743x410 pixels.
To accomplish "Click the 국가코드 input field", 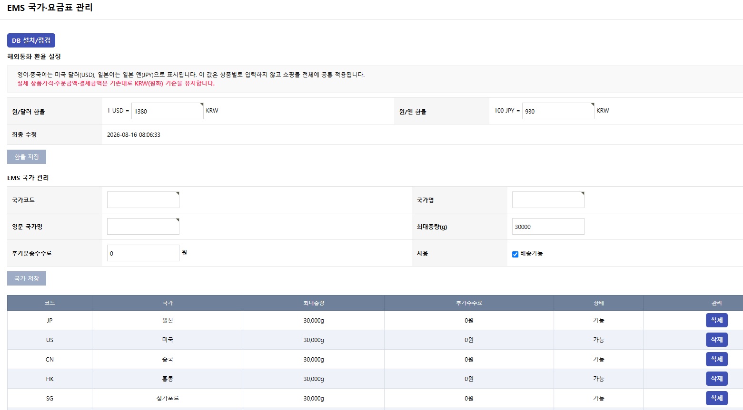I will point(143,200).
